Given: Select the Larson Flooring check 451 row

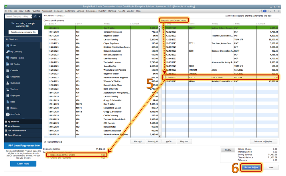Looking at the screenshot, I should click(101, 40).
